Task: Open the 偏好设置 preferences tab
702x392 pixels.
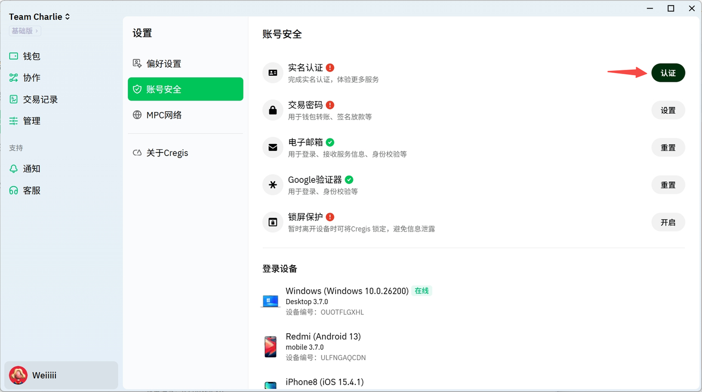Action: tap(163, 64)
